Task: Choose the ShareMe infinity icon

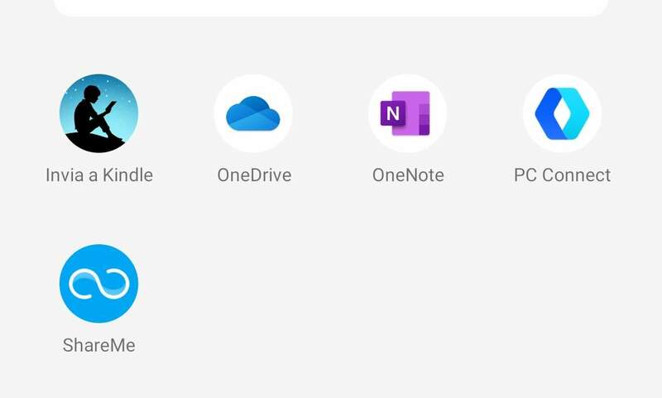Action: point(98,283)
